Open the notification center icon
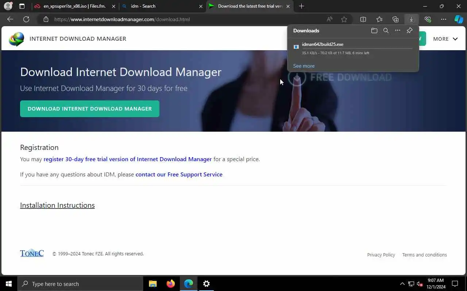Viewport: 467px width, 291px height. click(455, 284)
